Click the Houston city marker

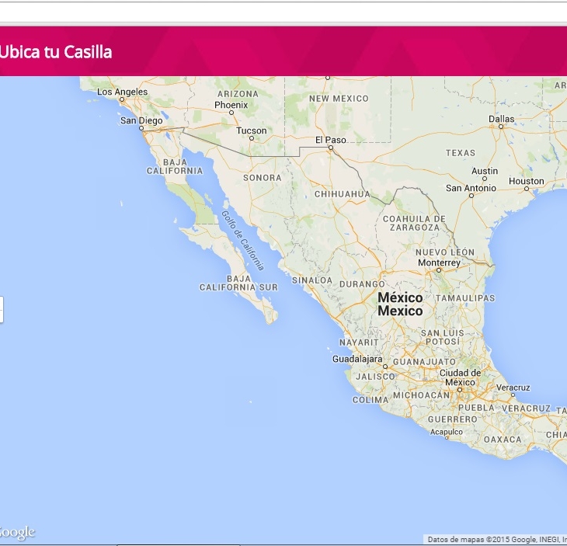click(527, 189)
